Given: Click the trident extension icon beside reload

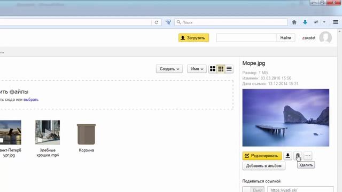Looking at the screenshot, I should click(x=168, y=22).
